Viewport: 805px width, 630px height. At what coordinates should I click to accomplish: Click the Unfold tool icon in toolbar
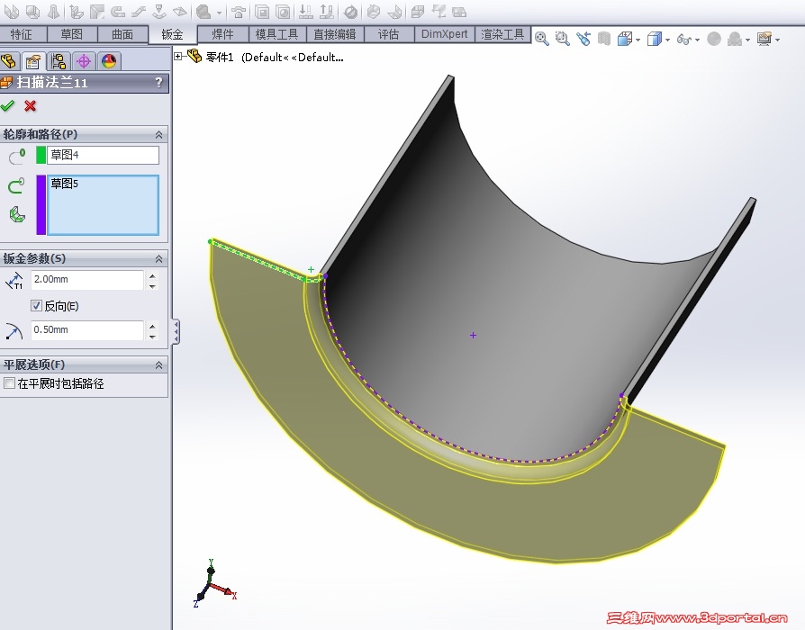(306, 12)
